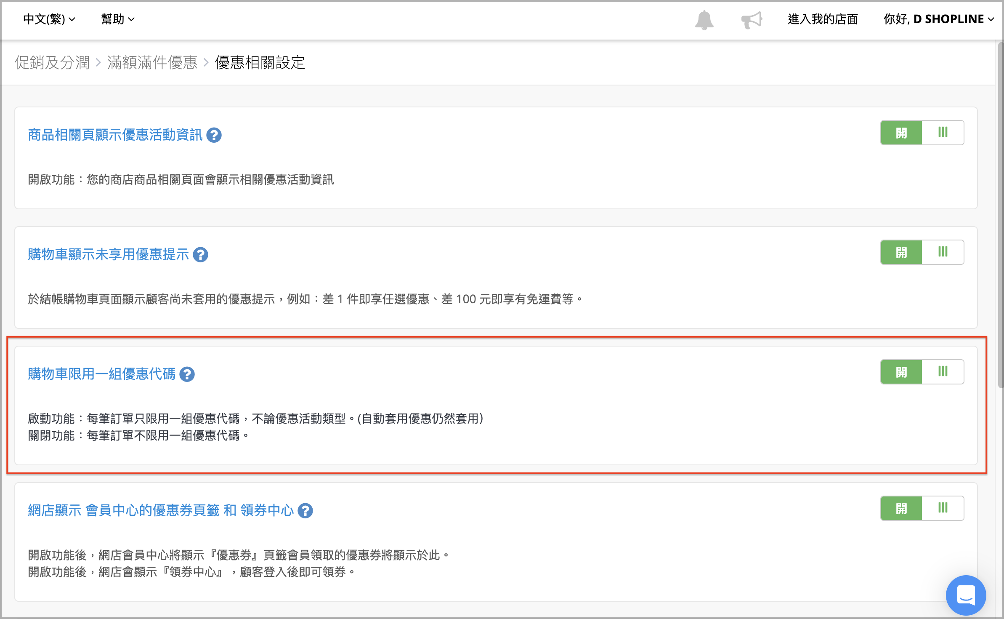Toggle 商品相關頁顯示優惠活動資訊 switch

(x=922, y=133)
